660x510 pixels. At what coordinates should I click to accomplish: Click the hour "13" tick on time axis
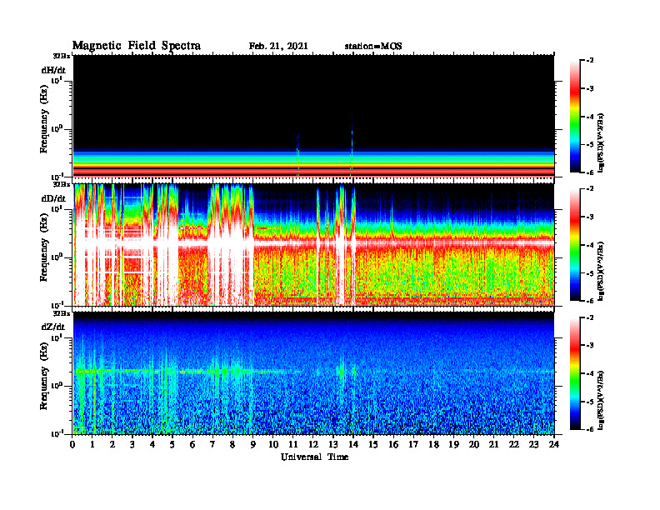(x=333, y=445)
